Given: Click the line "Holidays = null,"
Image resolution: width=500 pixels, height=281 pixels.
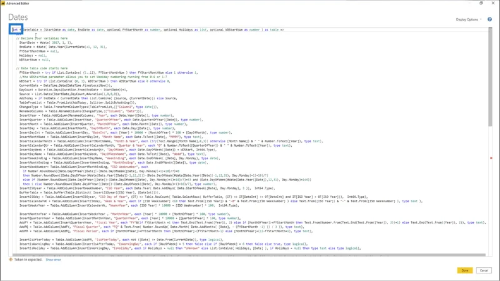Looking at the screenshot, I should 33,56.
